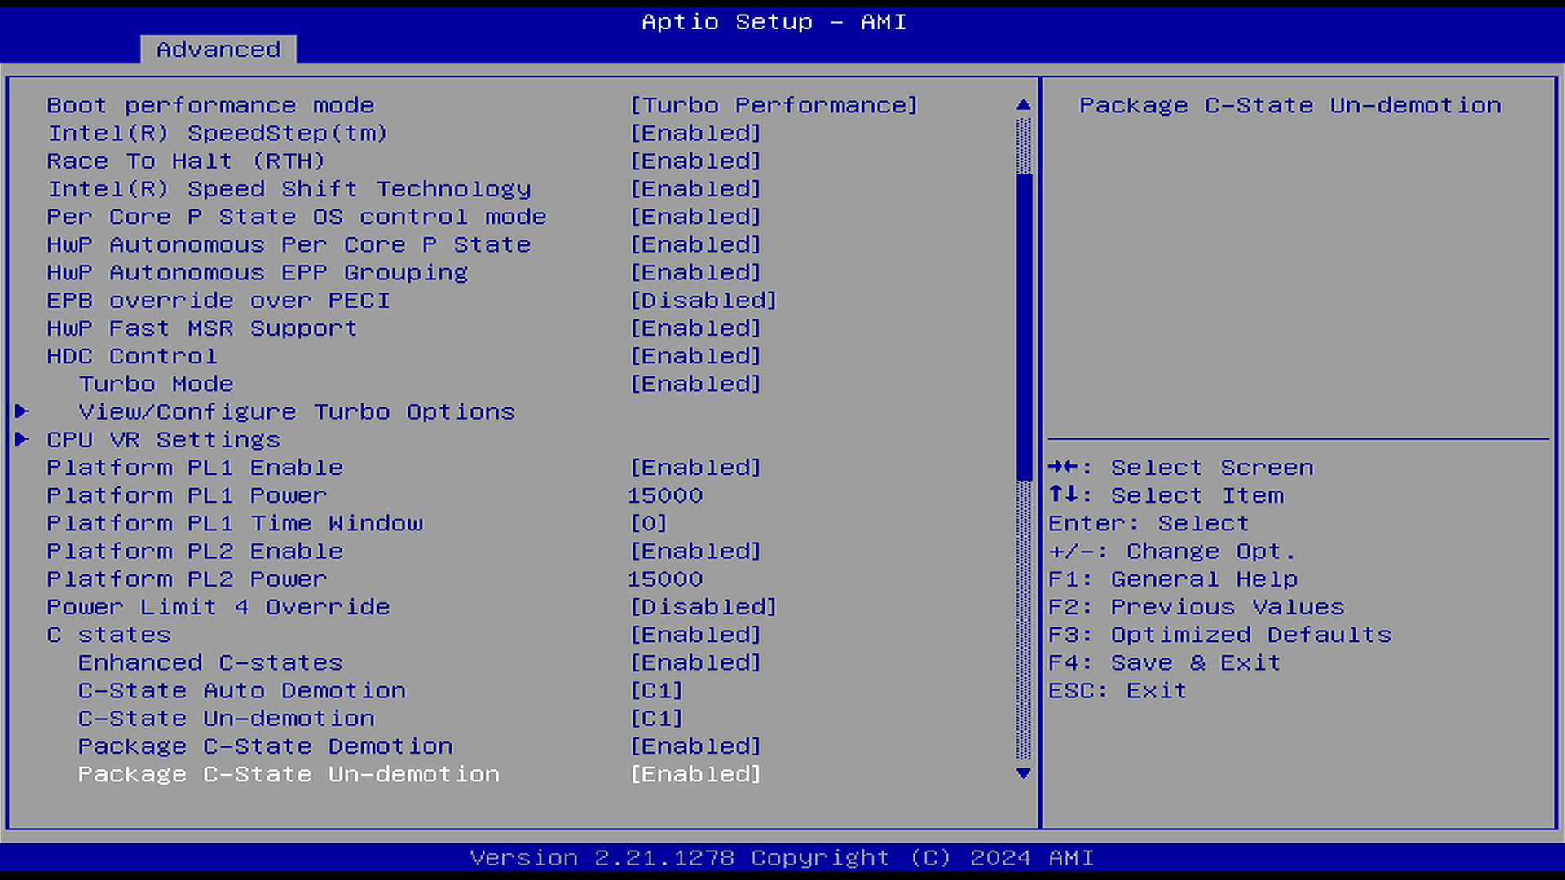Select C-State Un-demotion label
1565x880 pixels.
(x=227, y=719)
